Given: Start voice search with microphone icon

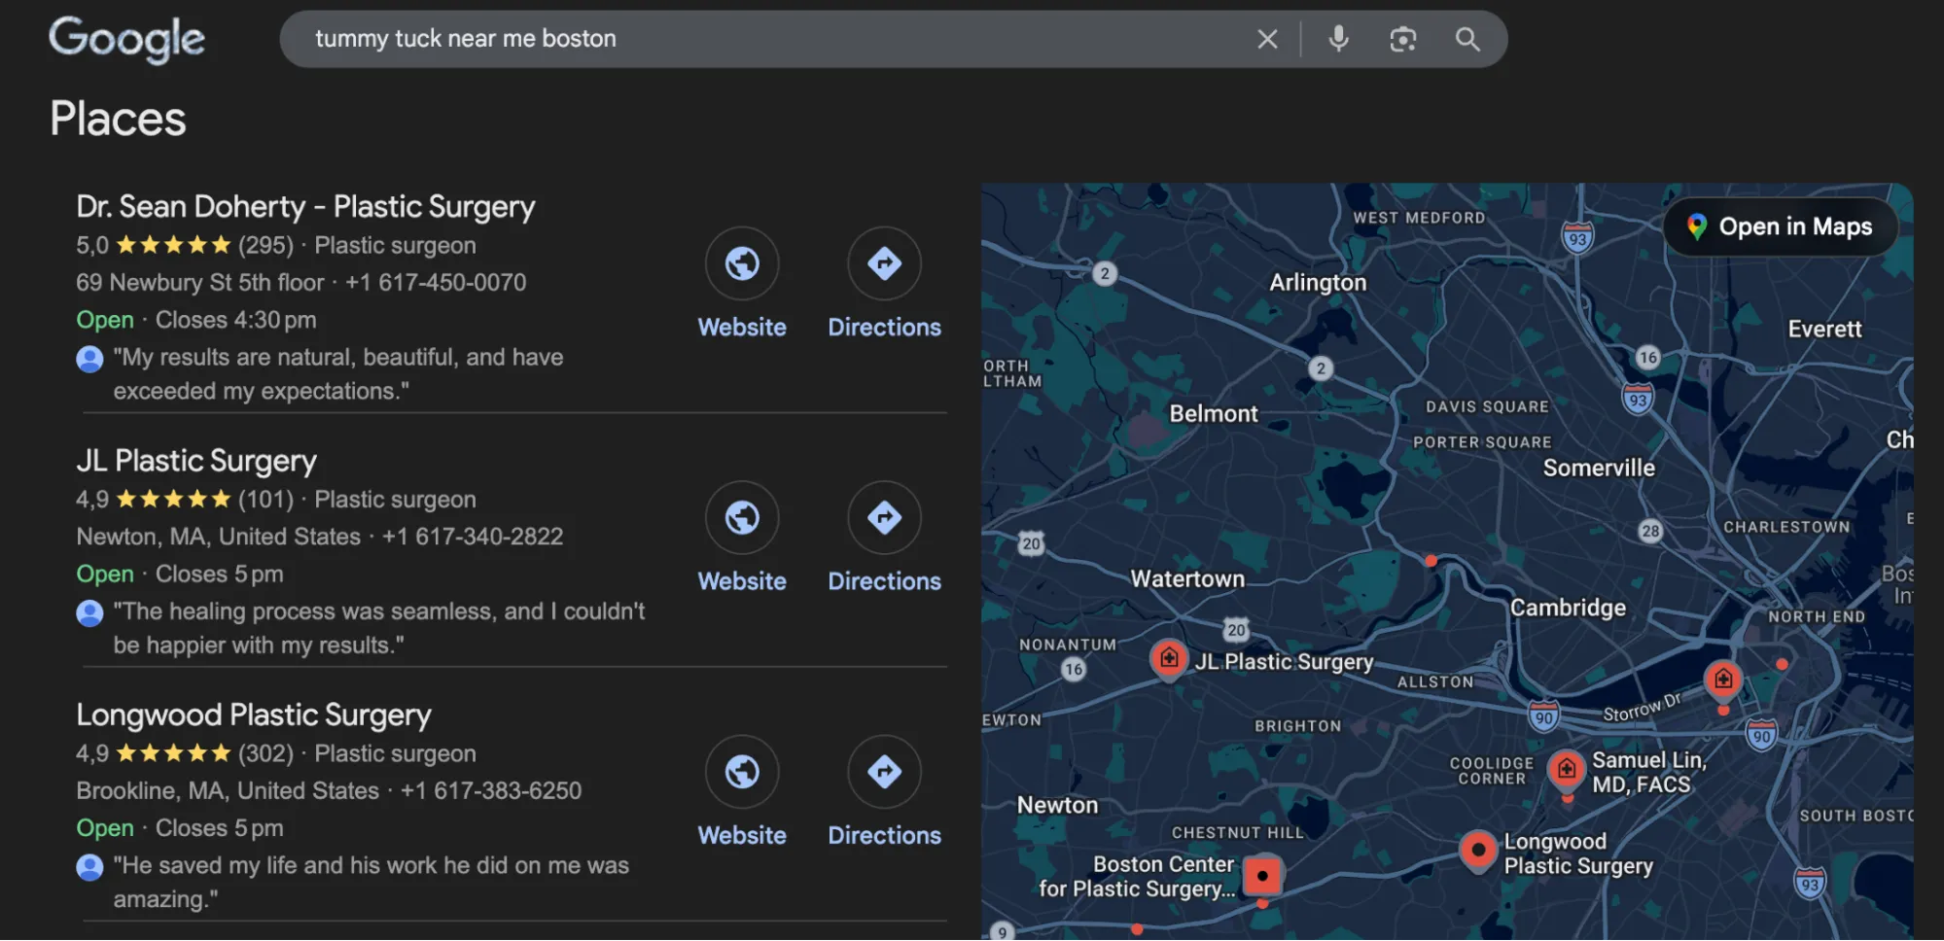Looking at the screenshot, I should [x=1338, y=39].
